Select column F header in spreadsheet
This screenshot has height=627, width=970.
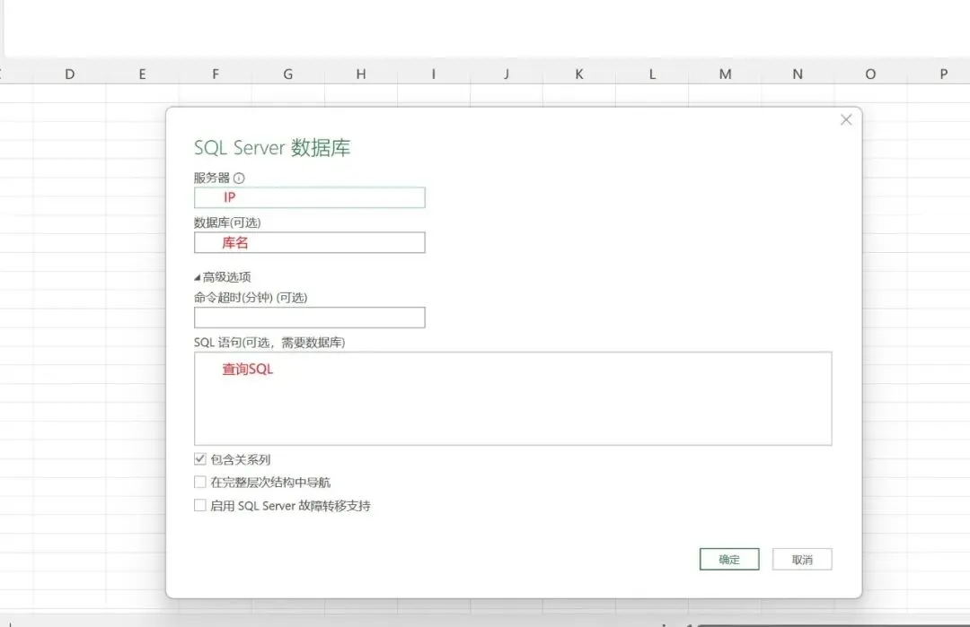(x=216, y=74)
